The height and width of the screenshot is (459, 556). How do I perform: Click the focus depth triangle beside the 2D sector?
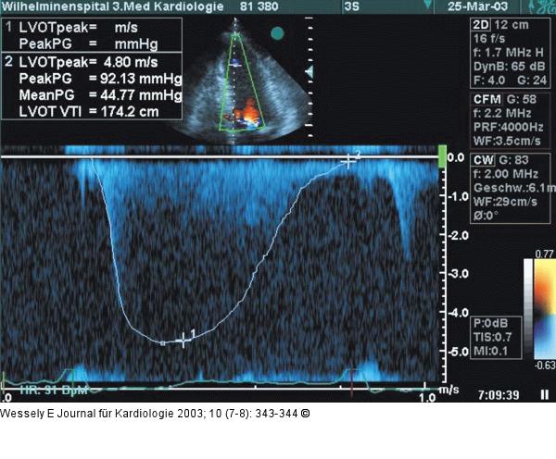click(x=310, y=72)
